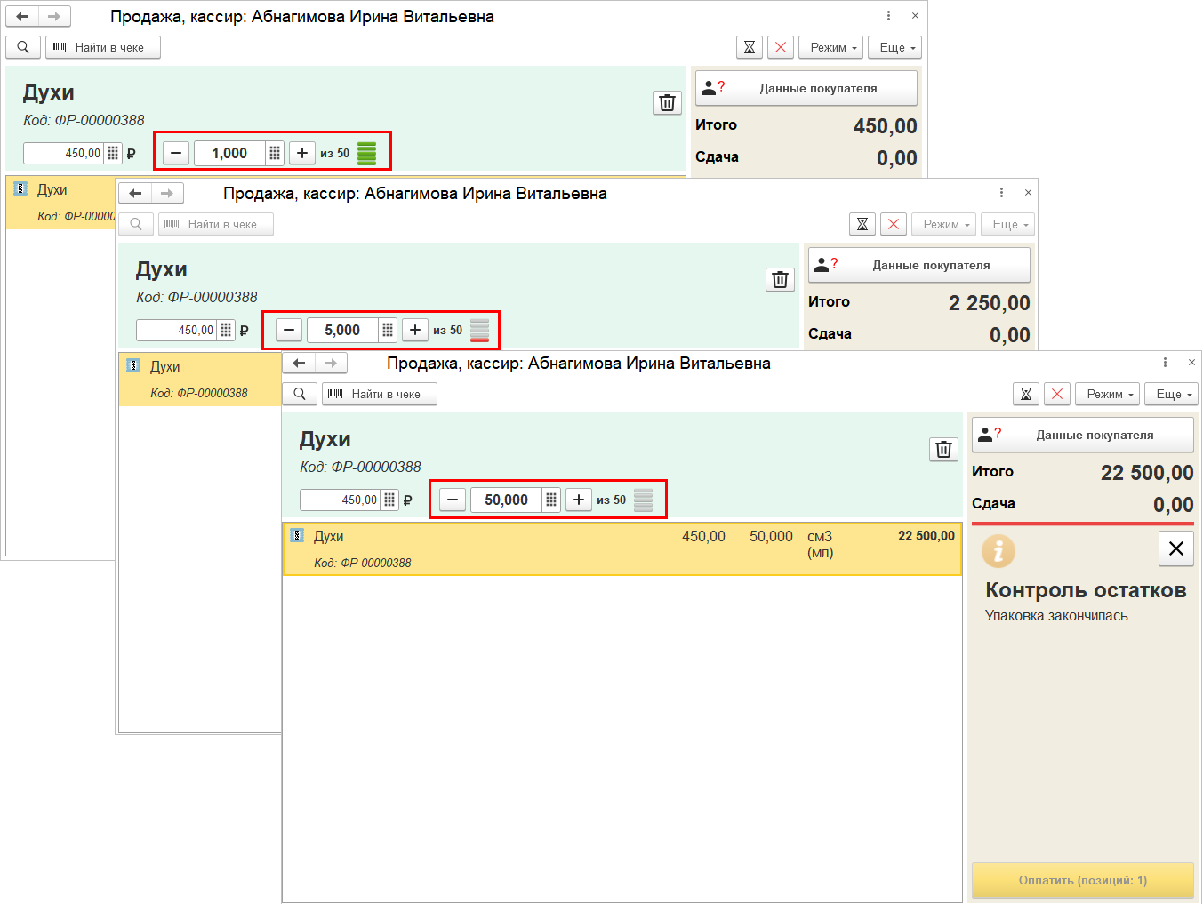The image size is (1203, 904).
Task: Click the Итого amount 22 500,00
Action: [1147, 473]
